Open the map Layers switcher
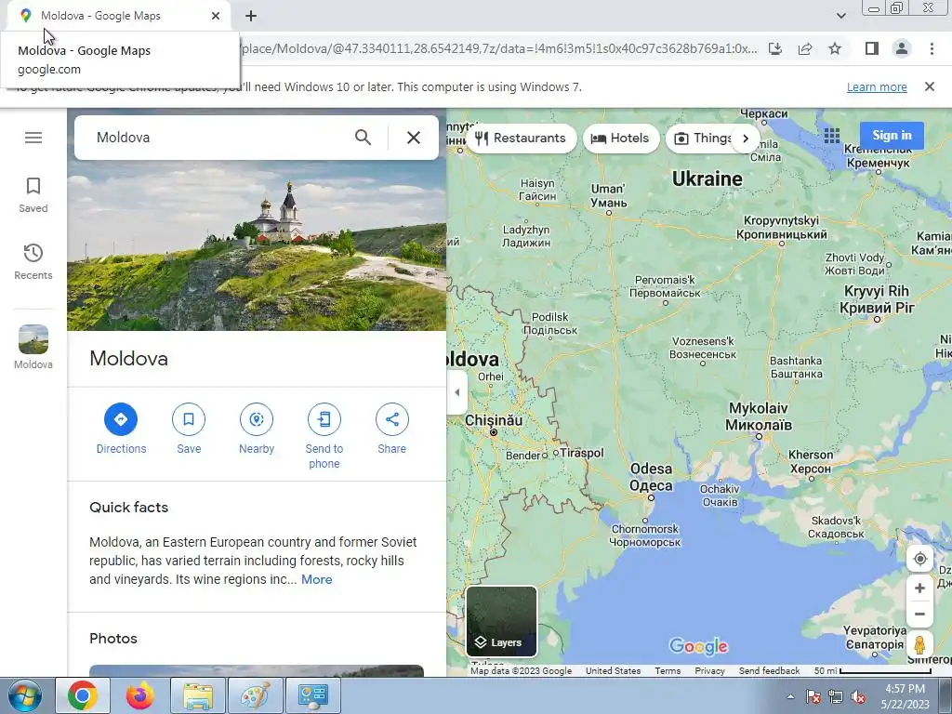Screen dimensions: 952x714 (x=501, y=621)
